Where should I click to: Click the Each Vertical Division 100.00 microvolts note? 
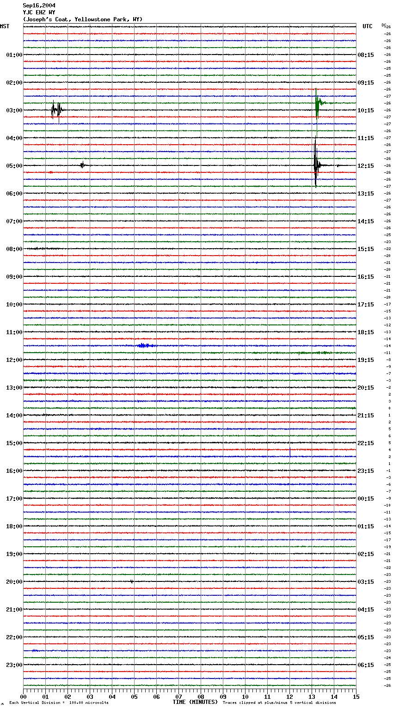[59, 703]
